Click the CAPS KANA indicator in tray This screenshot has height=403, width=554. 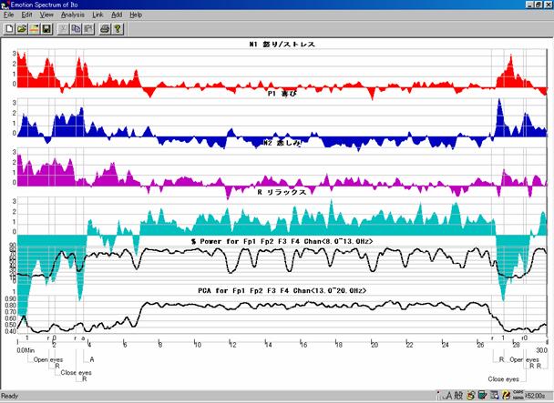pos(518,396)
